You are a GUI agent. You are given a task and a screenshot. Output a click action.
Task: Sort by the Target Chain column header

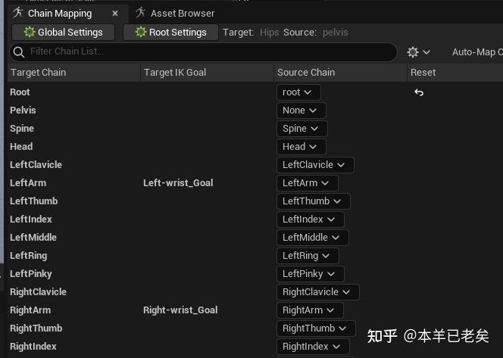[x=38, y=73]
